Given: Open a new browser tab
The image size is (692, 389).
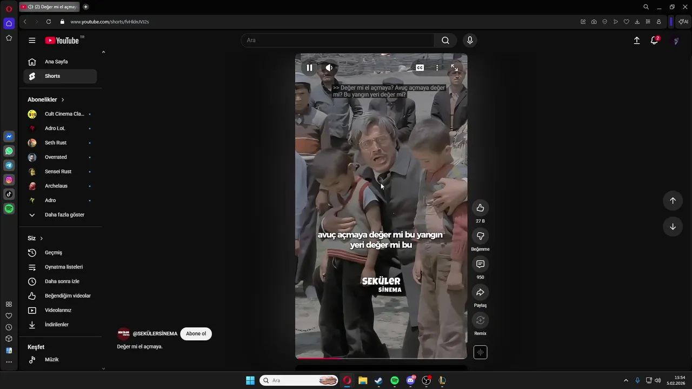Looking at the screenshot, I should [x=85, y=7].
